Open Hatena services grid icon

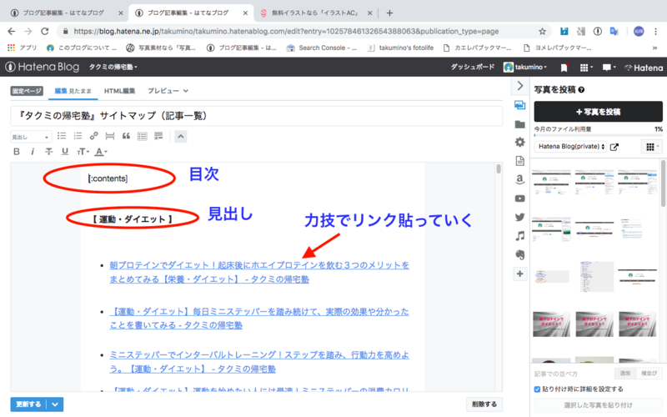tap(586, 68)
